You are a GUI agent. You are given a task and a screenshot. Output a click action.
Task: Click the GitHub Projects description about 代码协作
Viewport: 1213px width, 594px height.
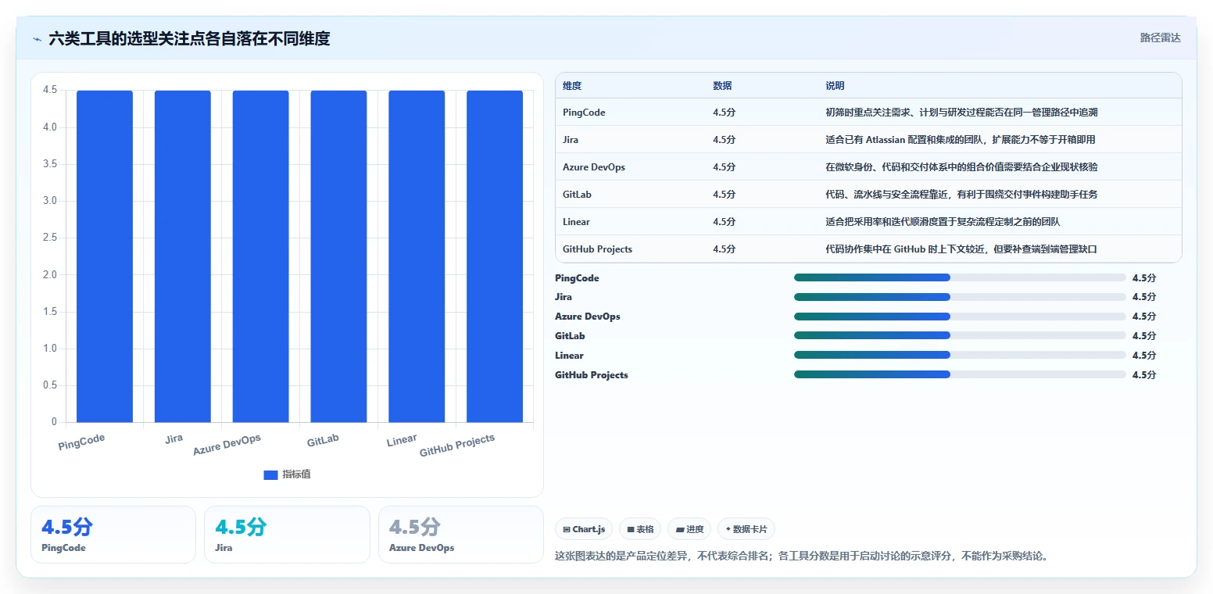[961, 249]
